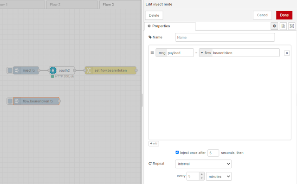
Task: Focus the Name input field
Action: tap(225, 38)
